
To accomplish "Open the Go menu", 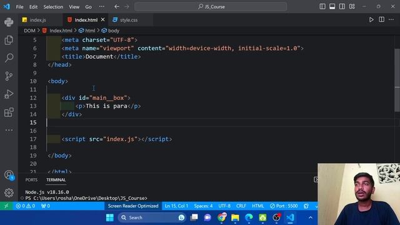I will click(x=88, y=7).
